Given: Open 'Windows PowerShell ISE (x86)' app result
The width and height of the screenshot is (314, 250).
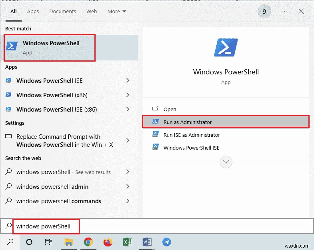Looking at the screenshot, I should coord(69,109).
